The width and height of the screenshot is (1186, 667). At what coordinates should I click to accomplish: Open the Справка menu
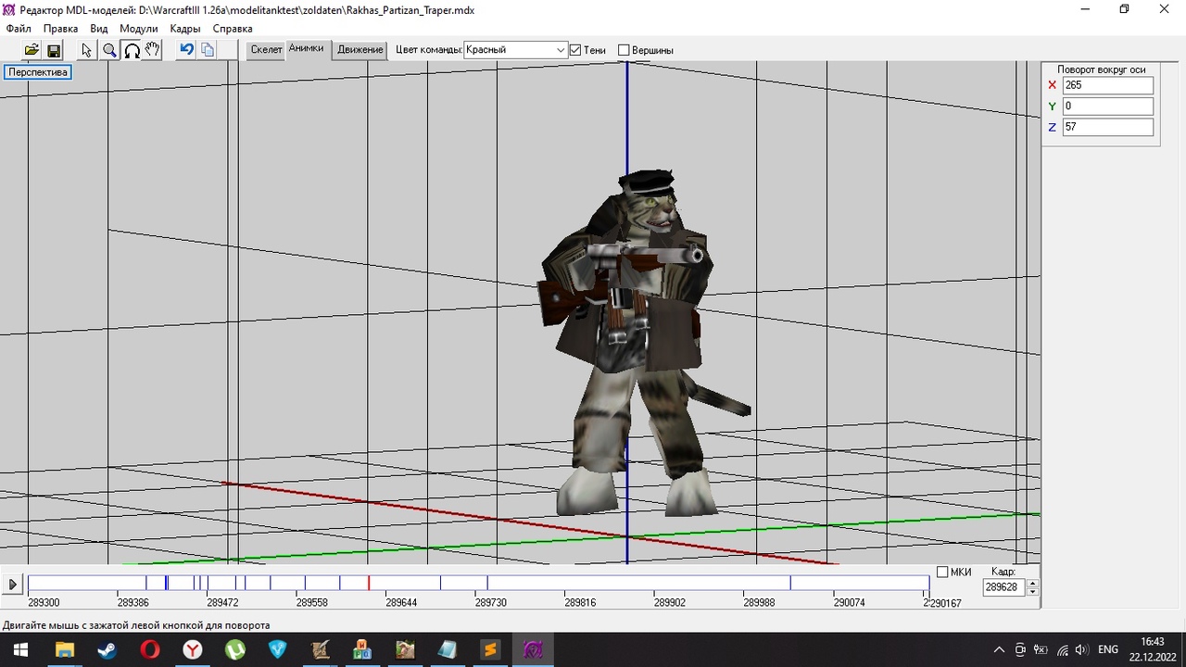233,29
